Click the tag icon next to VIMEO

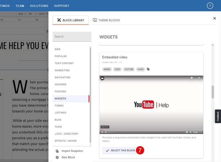tap(148, 69)
